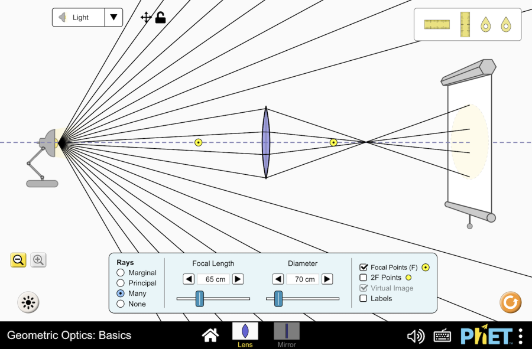Switch to the Mirror screen tab

287,334
